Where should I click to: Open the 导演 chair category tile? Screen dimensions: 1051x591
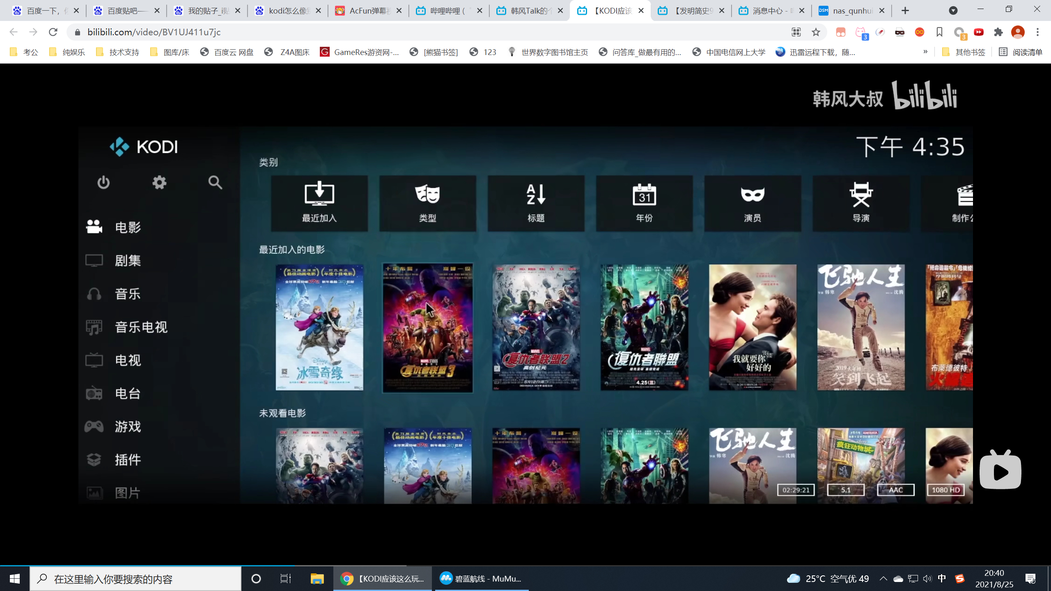(x=861, y=204)
